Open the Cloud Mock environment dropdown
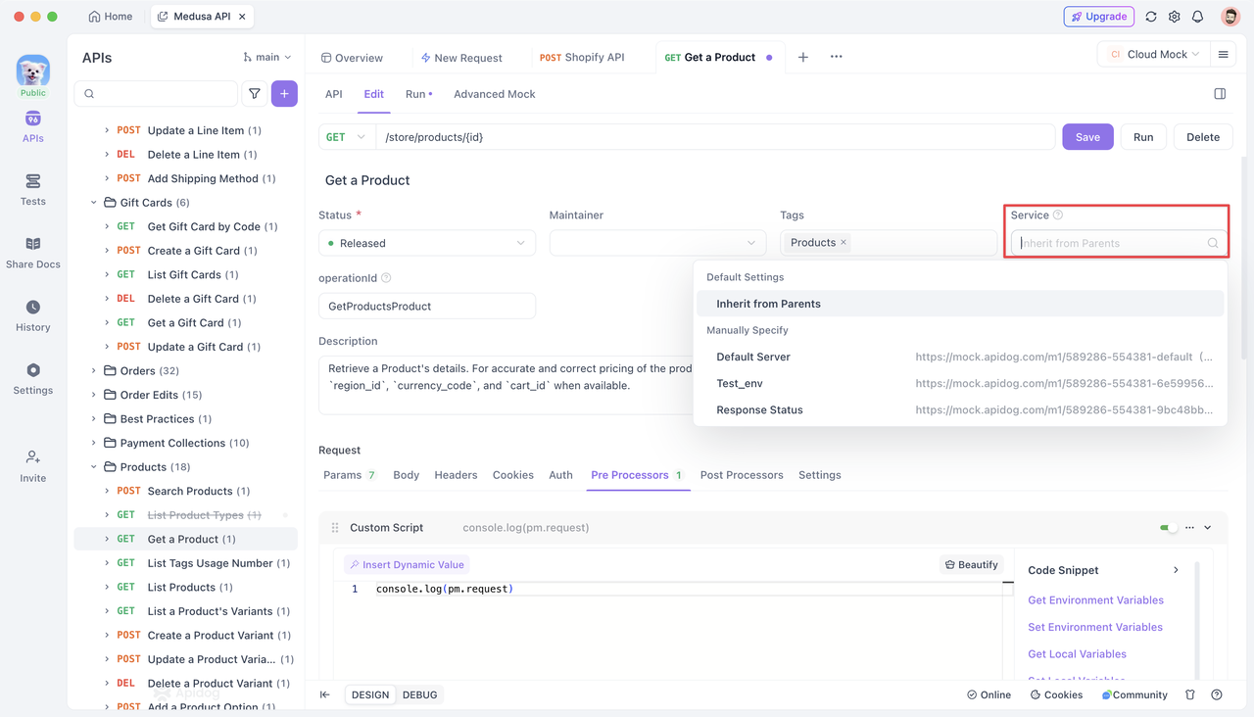Image resolution: width=1254 pixels, height=717 pixels. point(1154,55)
